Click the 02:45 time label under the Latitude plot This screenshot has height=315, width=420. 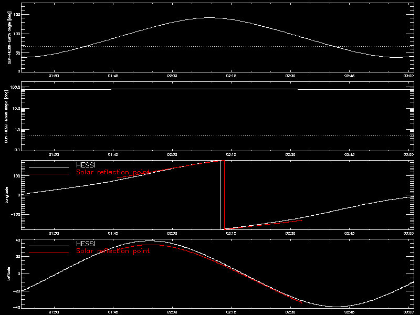[x=350, y=312]
